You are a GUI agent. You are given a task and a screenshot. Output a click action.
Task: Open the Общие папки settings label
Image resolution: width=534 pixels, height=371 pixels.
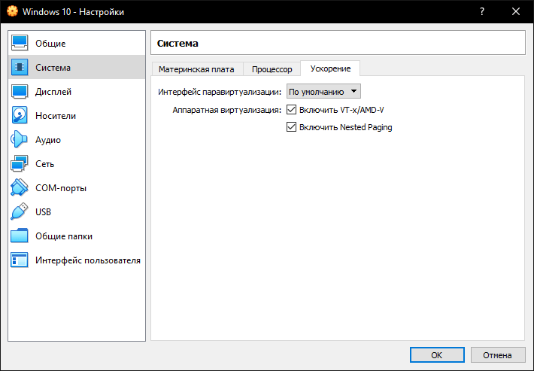click(x=64, y=236)
